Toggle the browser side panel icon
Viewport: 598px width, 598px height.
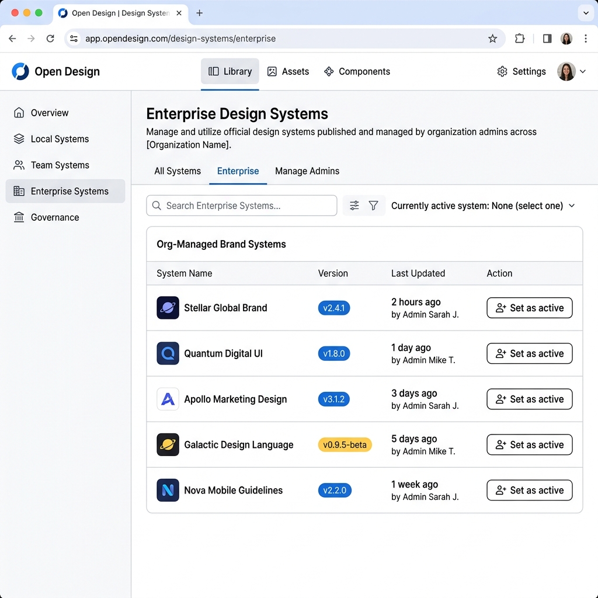[547, 39]
